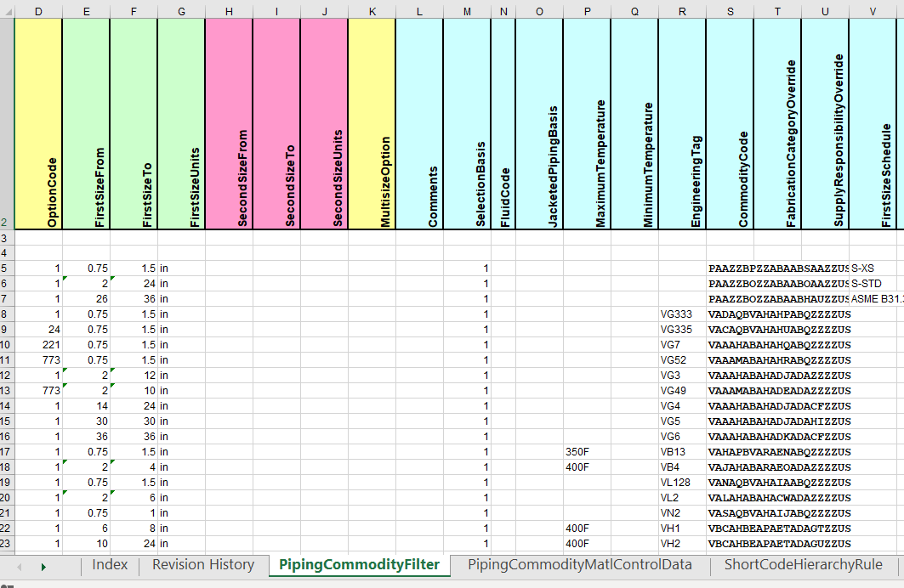Select cell with engineering tag VB13
904x588 pixels.
click(x=682, y=452)
